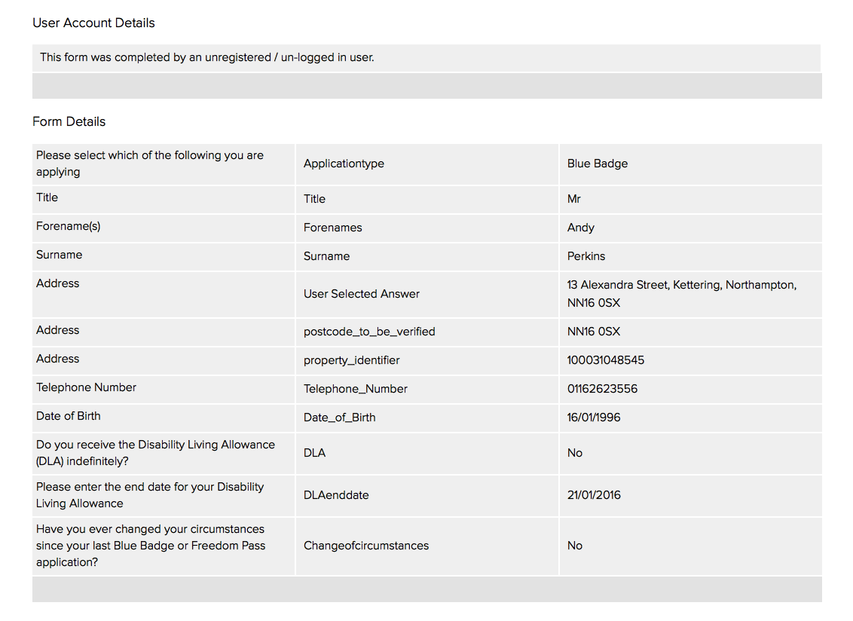Click the surname value Perkins
The height and width of the screenshot is (621, 853).
[x=585, y=256]
